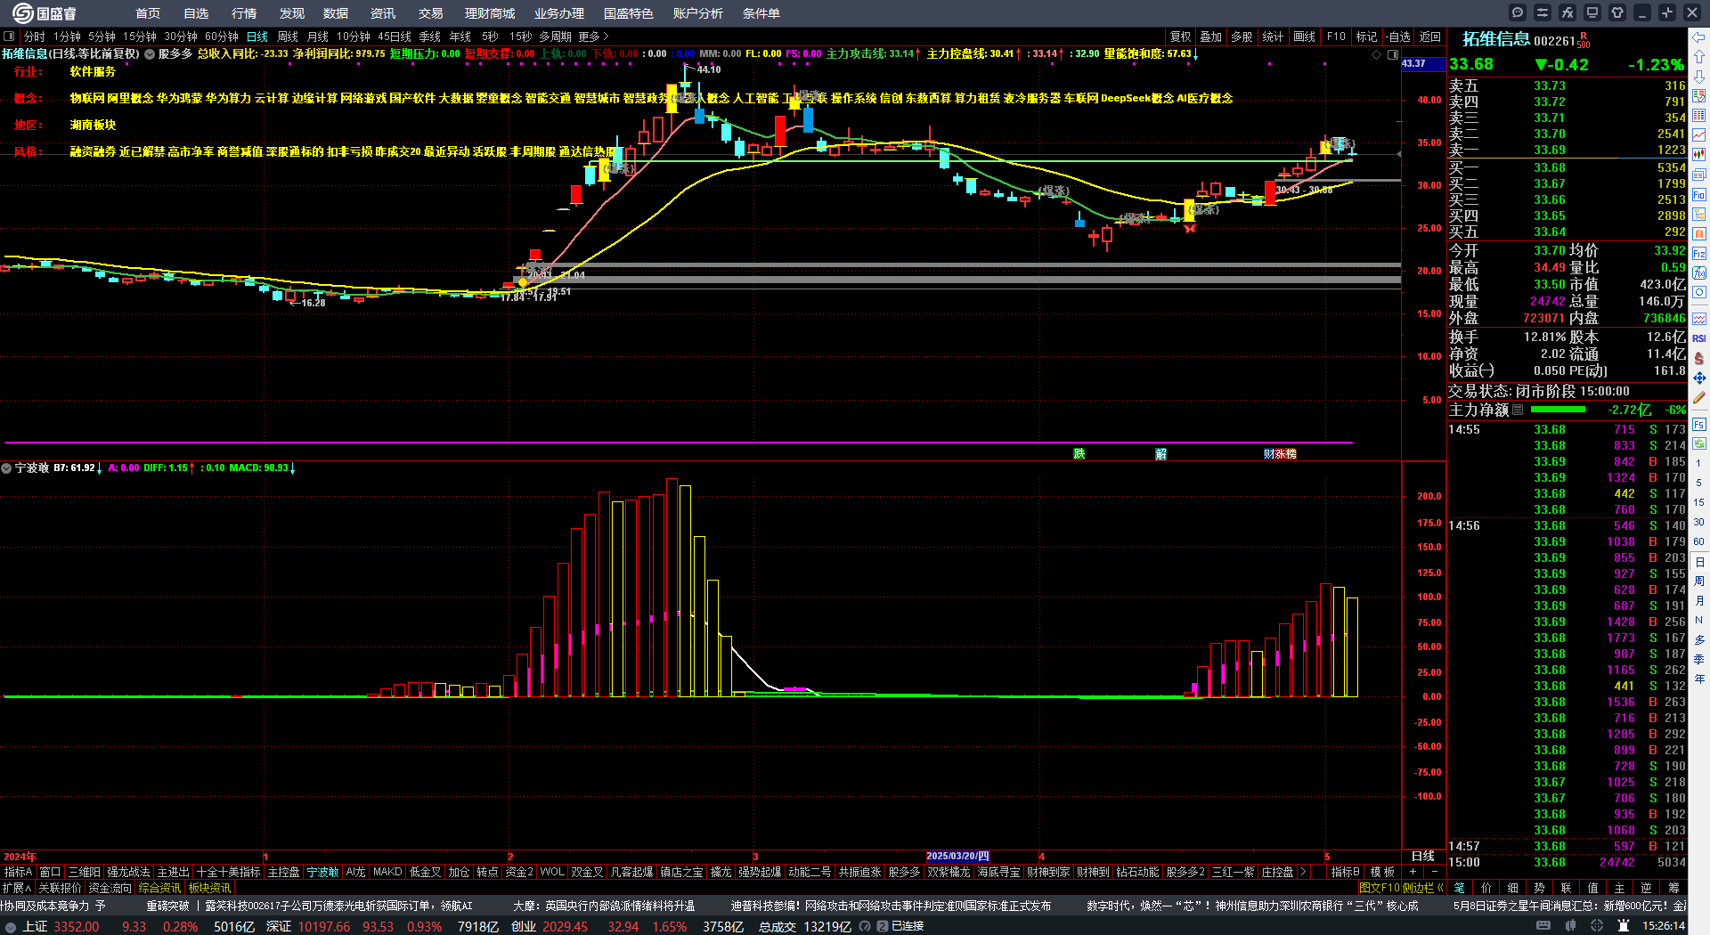Open the 多周期 multi-period dropdown
This screenshot has height=935, width=1710.
(x=555, y=37)
